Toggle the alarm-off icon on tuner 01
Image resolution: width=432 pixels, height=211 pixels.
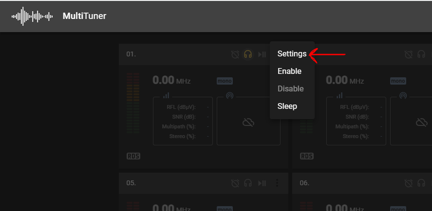(235, 54)
